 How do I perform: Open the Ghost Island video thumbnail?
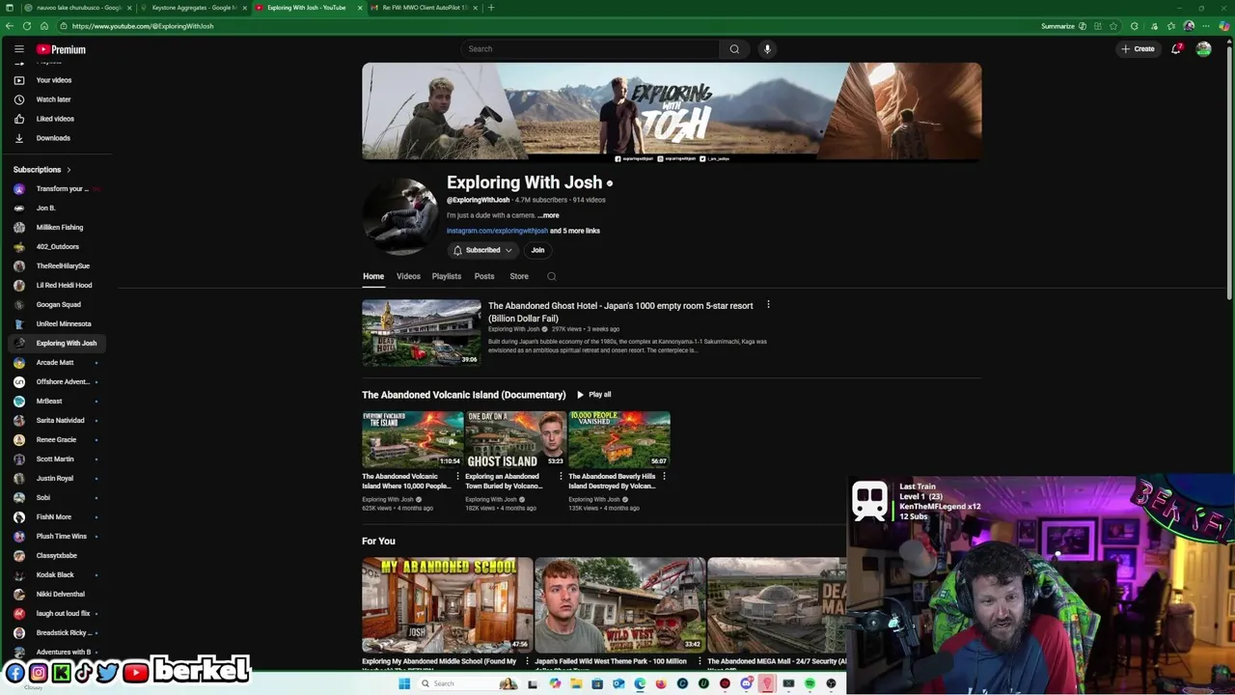(x=515, y=439)
